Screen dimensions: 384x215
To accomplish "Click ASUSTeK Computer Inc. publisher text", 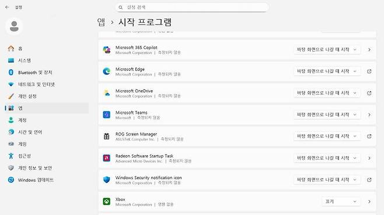I will pos(135,139).
